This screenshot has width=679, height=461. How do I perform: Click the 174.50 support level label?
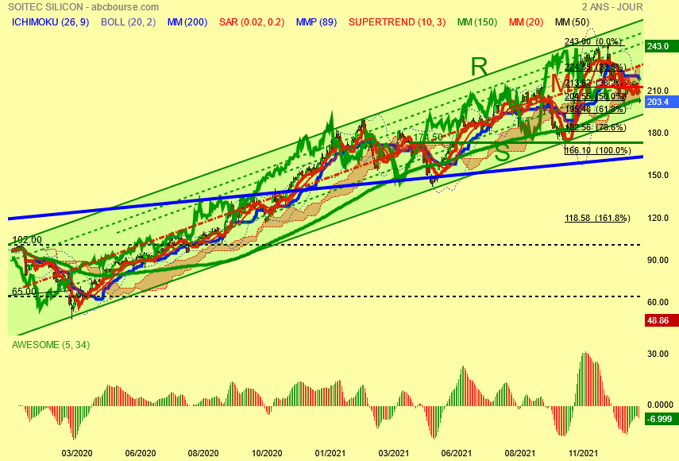pyautogui.click(x=428, y=138)
